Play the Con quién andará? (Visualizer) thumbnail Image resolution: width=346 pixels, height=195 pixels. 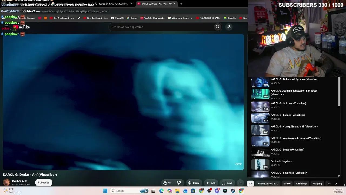tap(260, 130)
